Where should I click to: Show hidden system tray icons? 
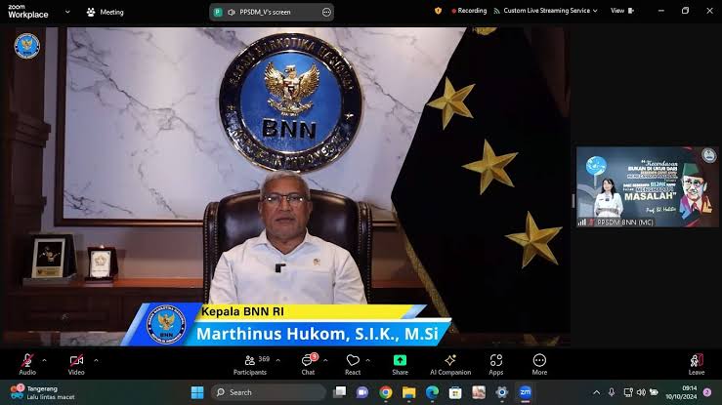[596, 392]
